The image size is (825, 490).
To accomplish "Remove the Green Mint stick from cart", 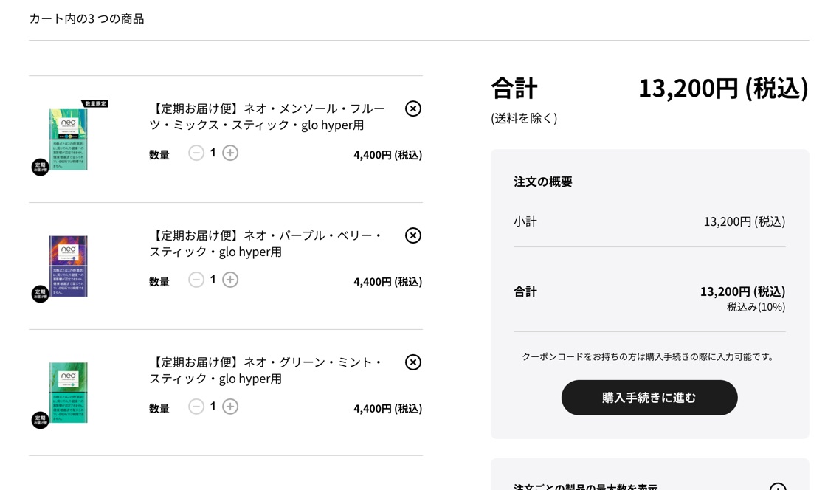I will coord(413,362).
